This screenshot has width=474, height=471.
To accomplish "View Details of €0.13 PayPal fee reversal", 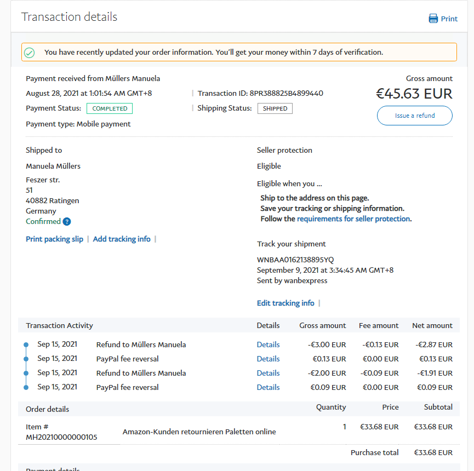I will point(268,359).
